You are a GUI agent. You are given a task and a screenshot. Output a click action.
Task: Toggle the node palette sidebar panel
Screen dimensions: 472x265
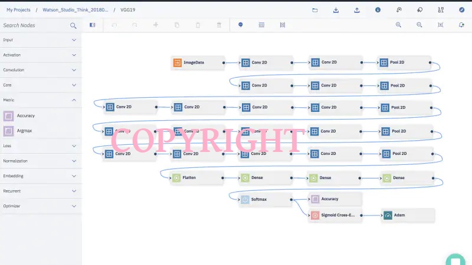click(92, 25)
